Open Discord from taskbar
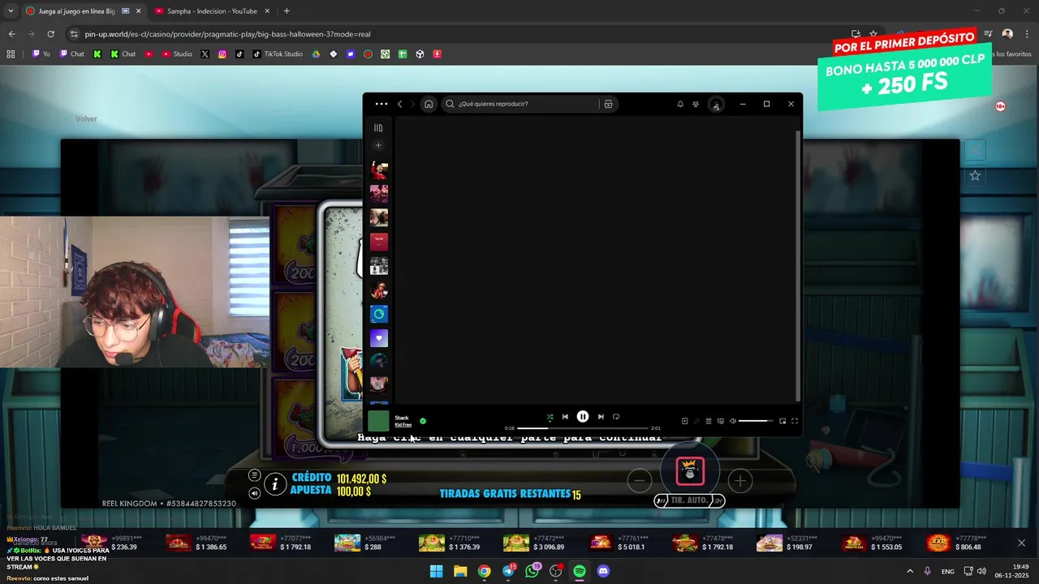 tap(603, 571)
